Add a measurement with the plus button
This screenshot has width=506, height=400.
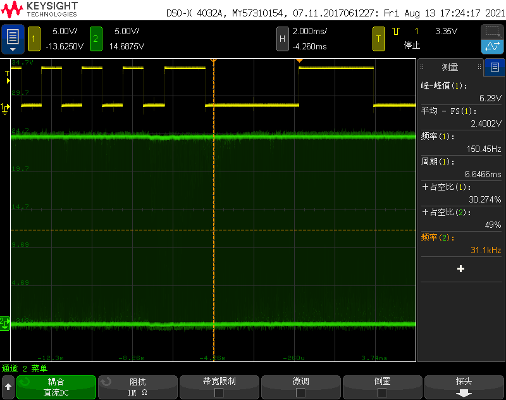point(461,269)
